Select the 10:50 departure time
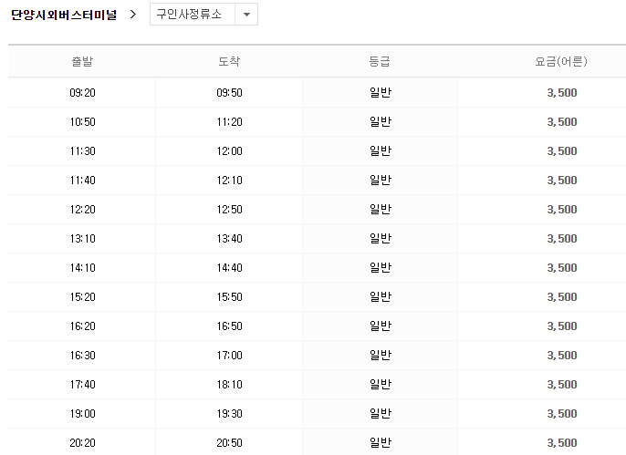The image size is (626, 455). pos(82,122)
